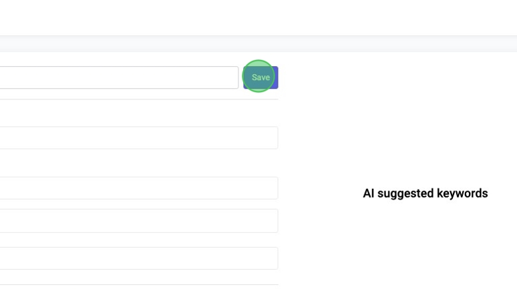Focus the text field beside Save
This screenshot has height=289, width=517.
119,77
